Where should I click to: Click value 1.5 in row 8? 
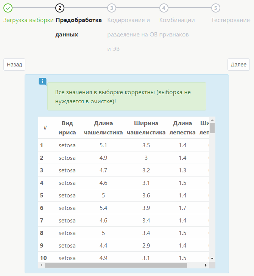point(182,233)
